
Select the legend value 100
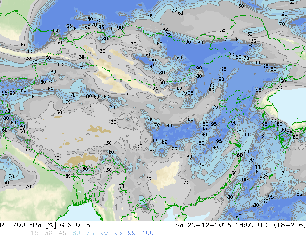[x=148, y=233]
